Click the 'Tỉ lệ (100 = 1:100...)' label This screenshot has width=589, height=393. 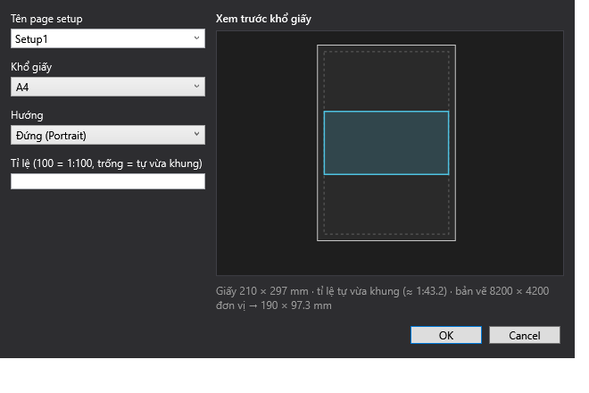click(x=106, y=163)
